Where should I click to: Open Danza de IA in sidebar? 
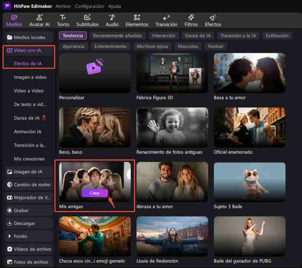(x=30, y=118)
